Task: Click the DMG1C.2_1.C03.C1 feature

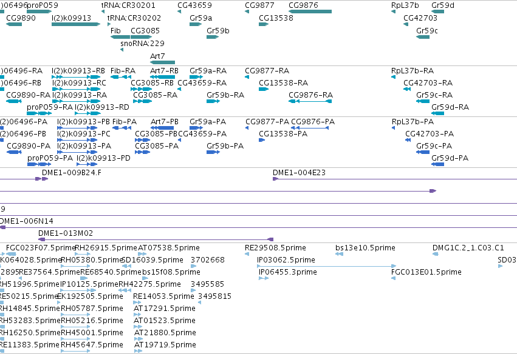Action: pos(435,254)
